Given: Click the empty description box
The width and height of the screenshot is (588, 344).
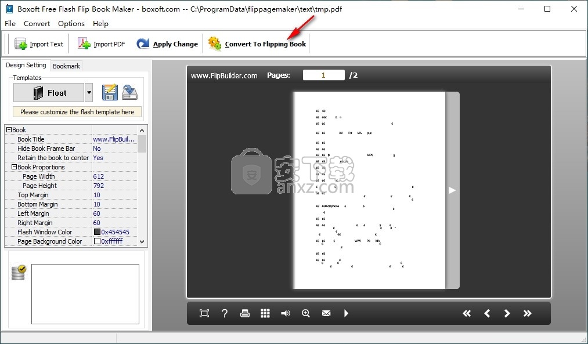Looking at the screenshot, I should (85, 294).
